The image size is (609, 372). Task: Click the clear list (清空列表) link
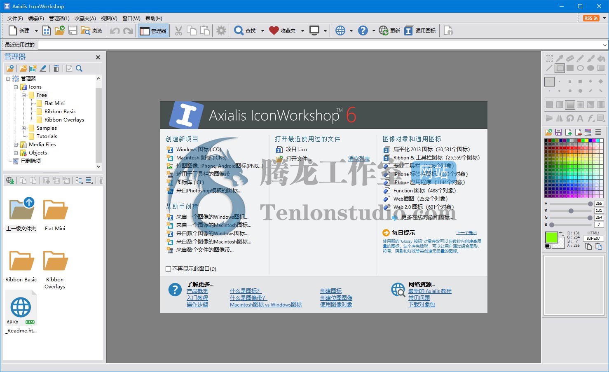click(x=359, y=159)
